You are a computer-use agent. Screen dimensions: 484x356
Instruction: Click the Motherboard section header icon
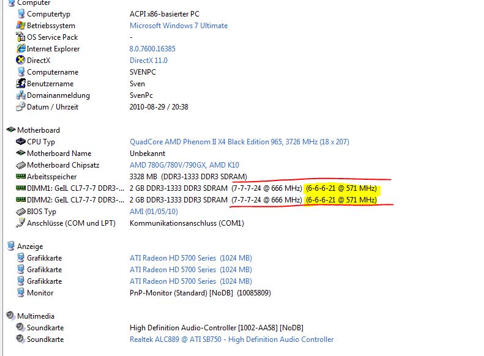pos(11,130)
